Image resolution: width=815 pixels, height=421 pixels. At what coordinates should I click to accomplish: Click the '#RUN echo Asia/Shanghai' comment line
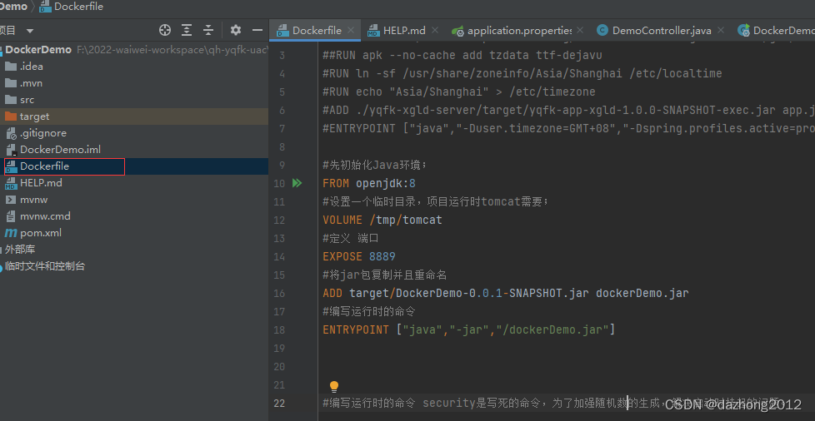click(x=459, y=92)
